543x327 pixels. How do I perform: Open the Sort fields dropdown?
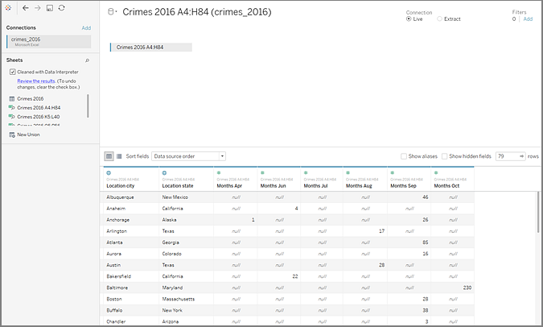189,156
